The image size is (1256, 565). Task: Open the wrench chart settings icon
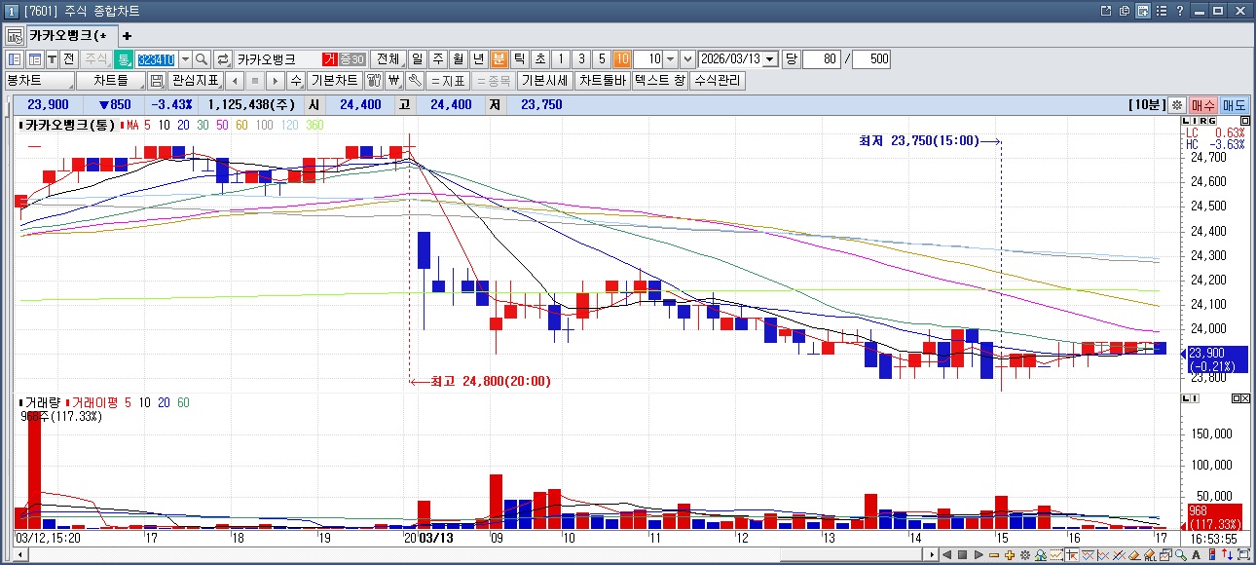[415, 81]
